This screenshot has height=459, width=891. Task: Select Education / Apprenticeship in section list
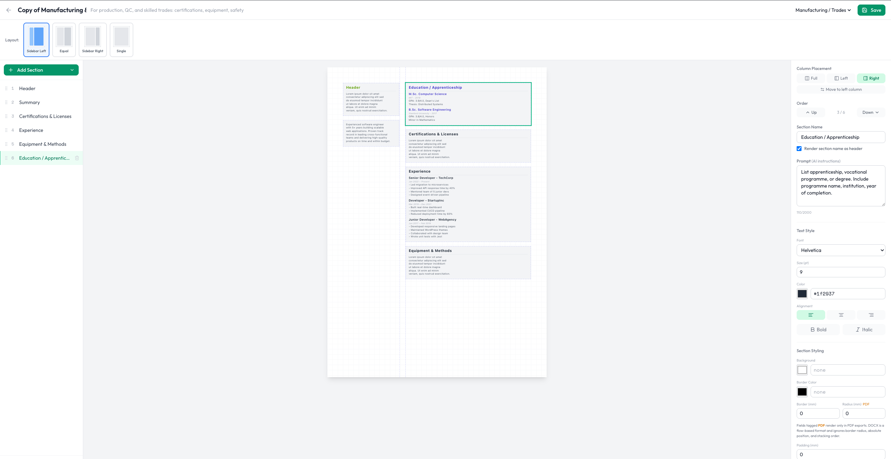point(41,158)
